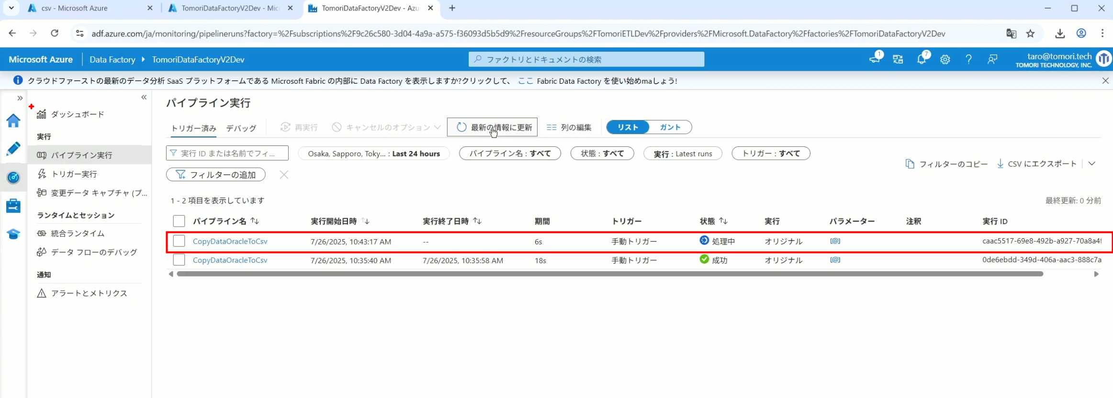Switch the view toggle to ガント
Viewport: 1113px width, 398px height.
pos(670,127)
